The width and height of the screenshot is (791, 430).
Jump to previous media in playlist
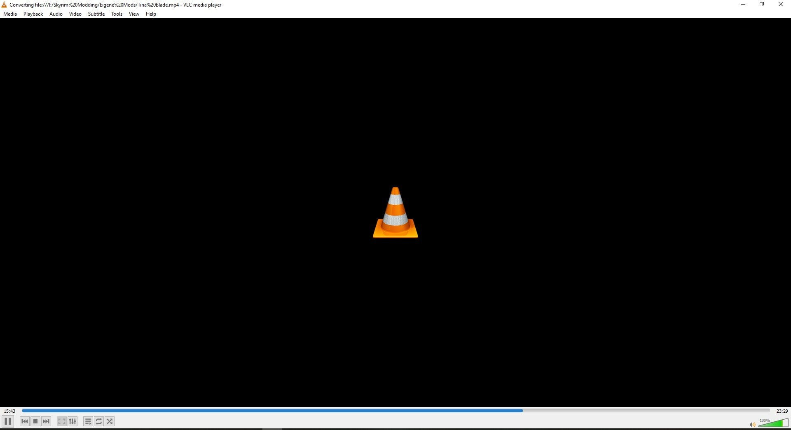(25, 421)
